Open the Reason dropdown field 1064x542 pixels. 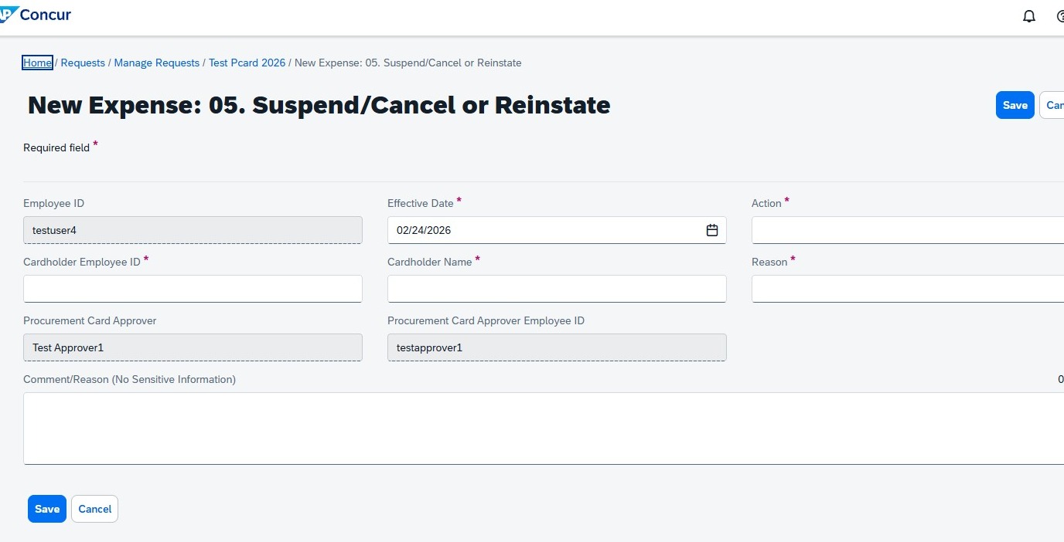tap(908, 289)
